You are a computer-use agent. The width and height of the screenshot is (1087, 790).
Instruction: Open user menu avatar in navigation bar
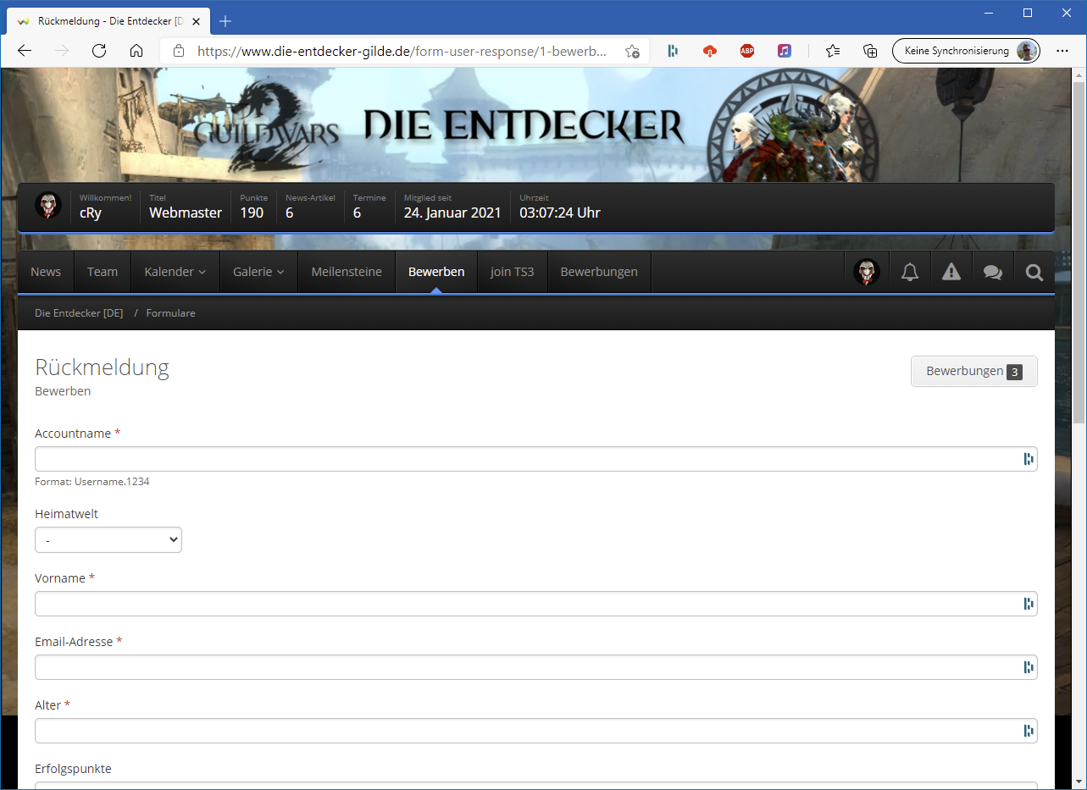867,272
